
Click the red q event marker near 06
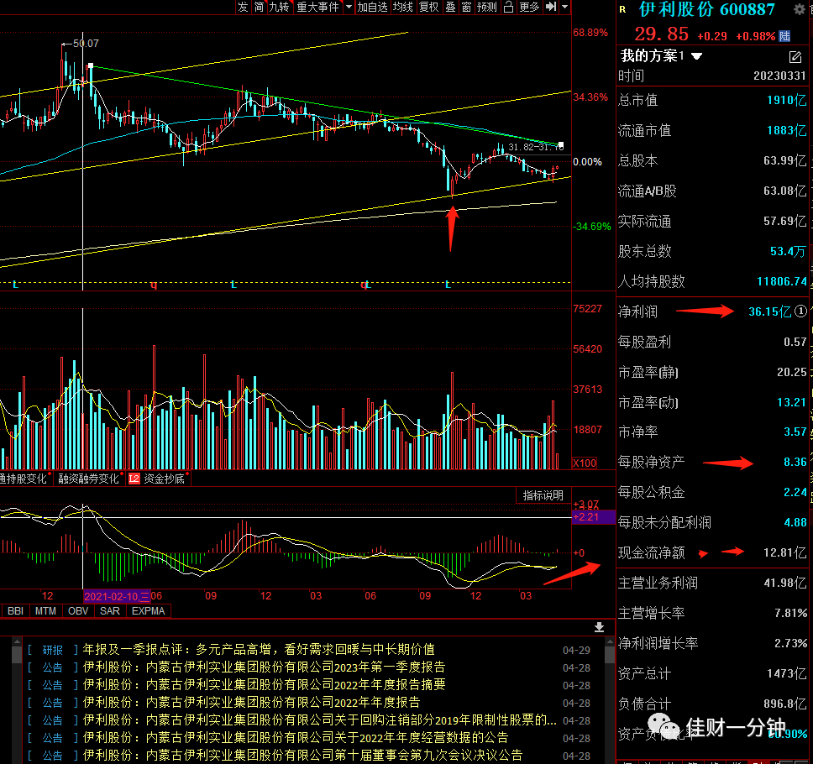click(x=154, y=285)
